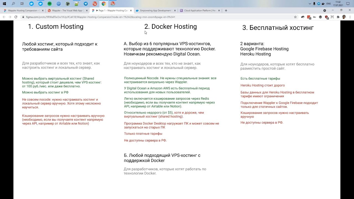354x199 pixels.
Task: Click "Программа Docker Desktop нагружает ПК" text
Action: point(171,125)
